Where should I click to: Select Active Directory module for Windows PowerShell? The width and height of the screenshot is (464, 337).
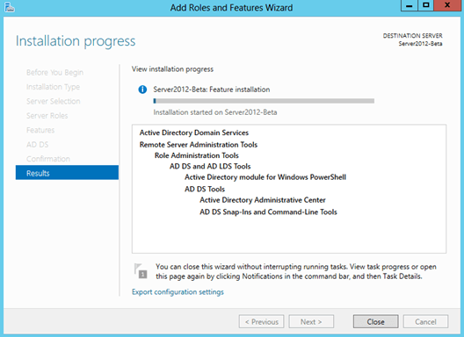(x=265, y=177)
